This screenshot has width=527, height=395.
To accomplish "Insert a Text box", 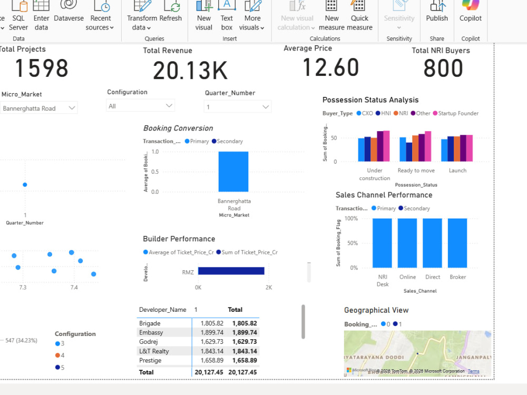I will pyautogui.click(x=227, y=16).
